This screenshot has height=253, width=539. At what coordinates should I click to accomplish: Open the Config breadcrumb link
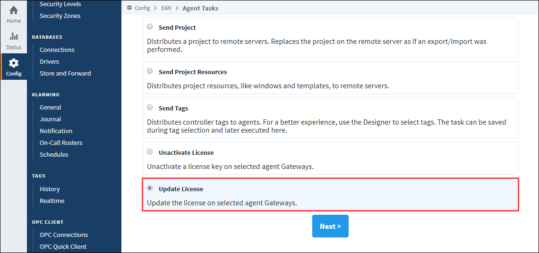point(142,8)
